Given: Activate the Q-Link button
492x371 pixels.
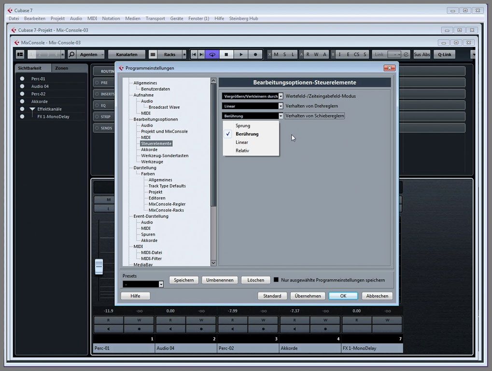Looking at the screenshot, I should point(445,54).
